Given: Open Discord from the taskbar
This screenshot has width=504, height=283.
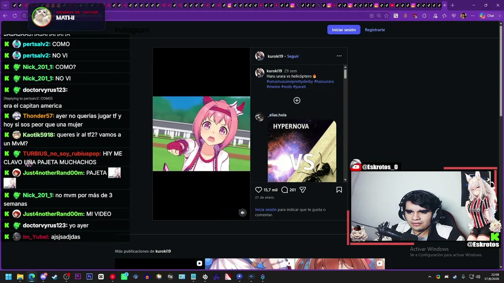Looking at the screenshot, I should coord(43,277).
